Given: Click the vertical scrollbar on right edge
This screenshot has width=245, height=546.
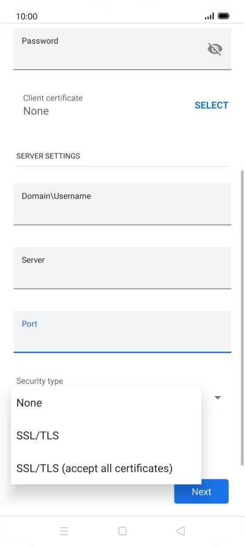Looking at the screenshot, I should click(242, 317).
